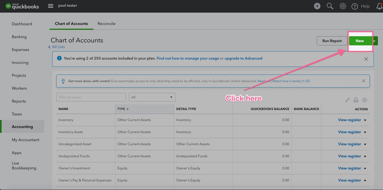383x190 pixels.
Task: Click the printer icon above table
Action: pyautogui.click(x=356, y=100)
